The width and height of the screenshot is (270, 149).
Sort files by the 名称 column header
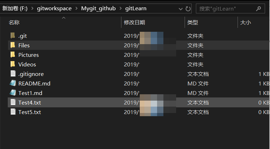point(14,23)
